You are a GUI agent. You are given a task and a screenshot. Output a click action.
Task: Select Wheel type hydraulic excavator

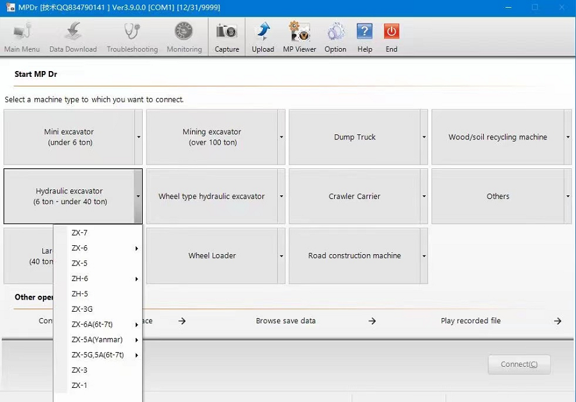click(x=212, y=197)
